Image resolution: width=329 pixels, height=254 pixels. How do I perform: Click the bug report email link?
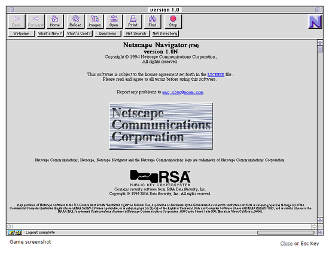click(x=182, y=92)
